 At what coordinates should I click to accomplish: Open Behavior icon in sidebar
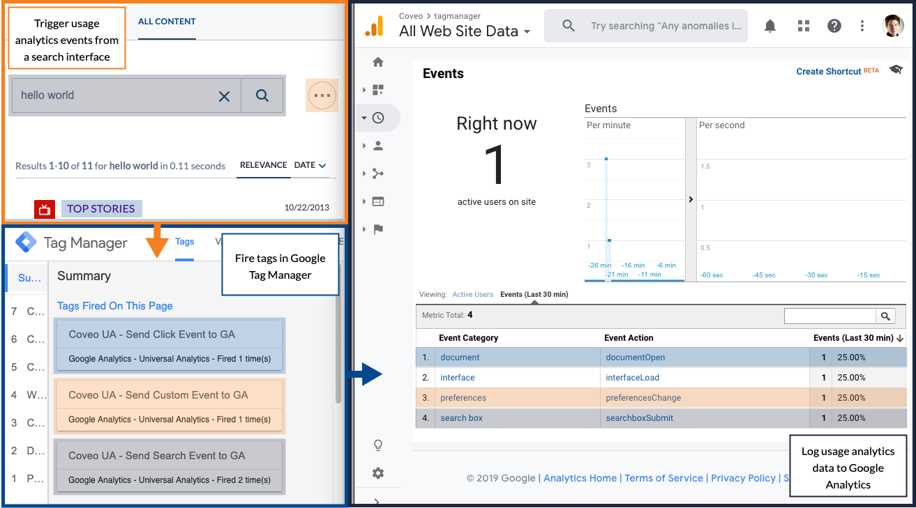coord(378,201)
